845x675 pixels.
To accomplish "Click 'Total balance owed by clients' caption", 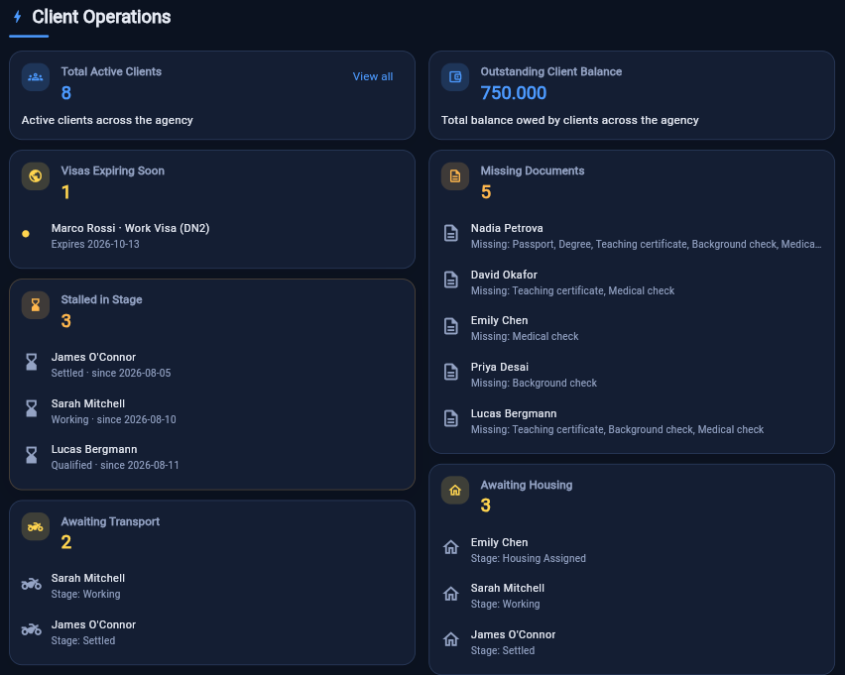I will tap(570, 120).
